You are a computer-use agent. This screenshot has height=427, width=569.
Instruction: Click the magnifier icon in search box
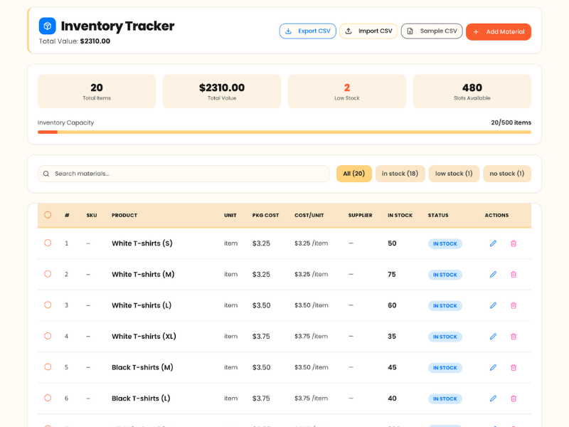pos(46,174)
